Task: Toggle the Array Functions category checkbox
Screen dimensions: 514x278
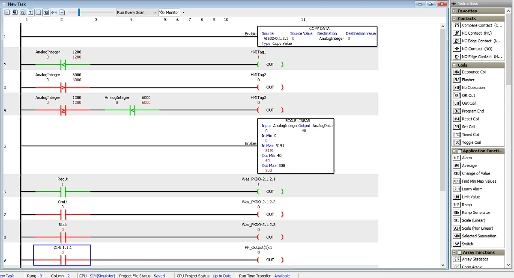Action: point(460,252)
